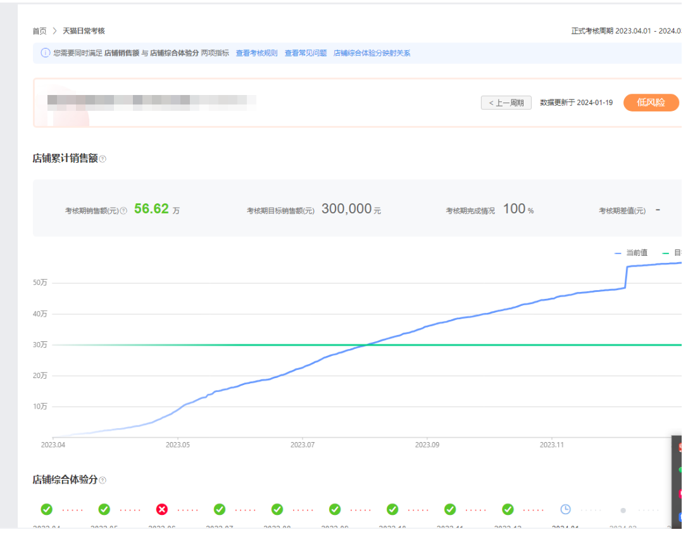
Task: Select 天猫日常考核 breadcrumb item
Action: pyautogui.click(x=84, y=31)
